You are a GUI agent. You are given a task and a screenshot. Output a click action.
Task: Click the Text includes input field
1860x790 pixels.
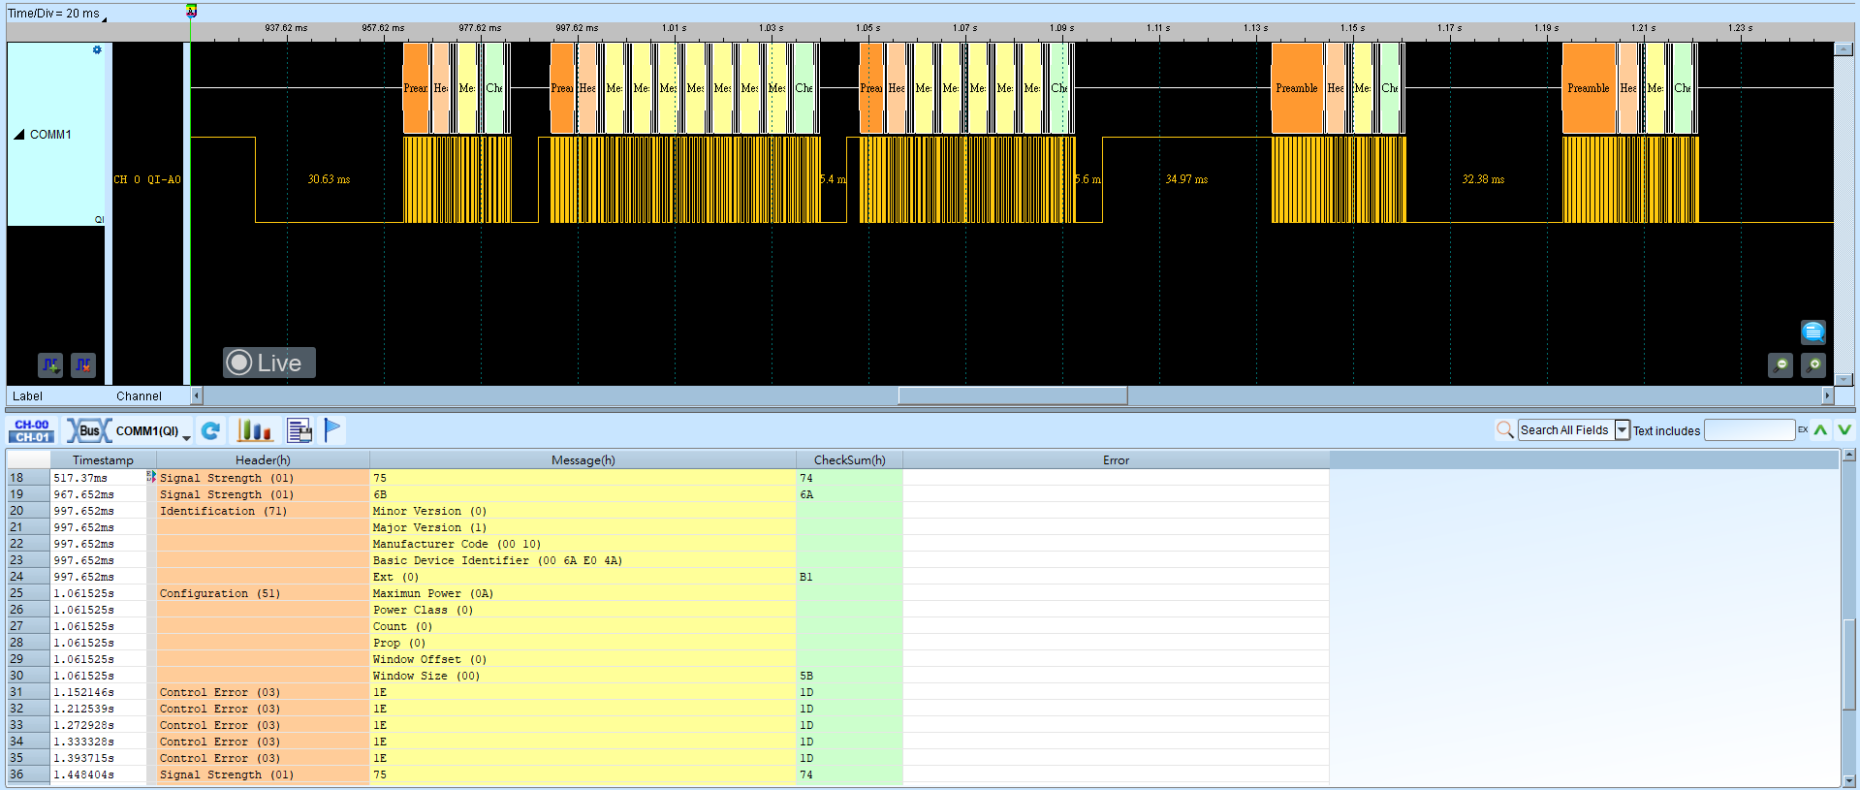click(1750, 430)
